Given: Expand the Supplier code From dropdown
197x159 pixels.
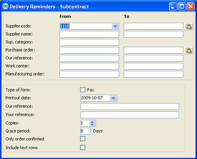Looking at the screenshot, I should pos(115,26).
